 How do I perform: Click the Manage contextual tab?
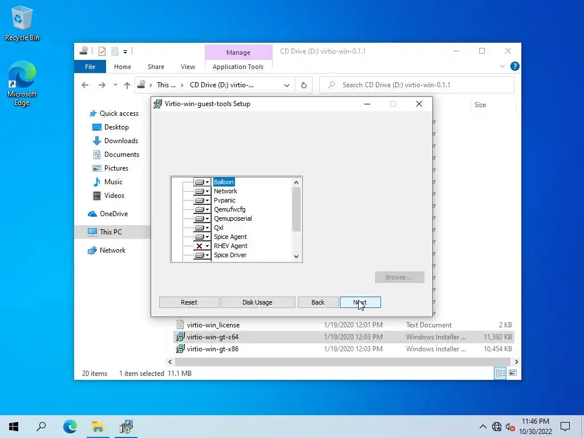point(238,52)
